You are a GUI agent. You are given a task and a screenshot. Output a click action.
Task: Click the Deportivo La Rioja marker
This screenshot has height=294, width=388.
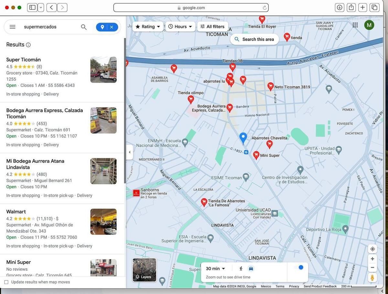point(345,229)
